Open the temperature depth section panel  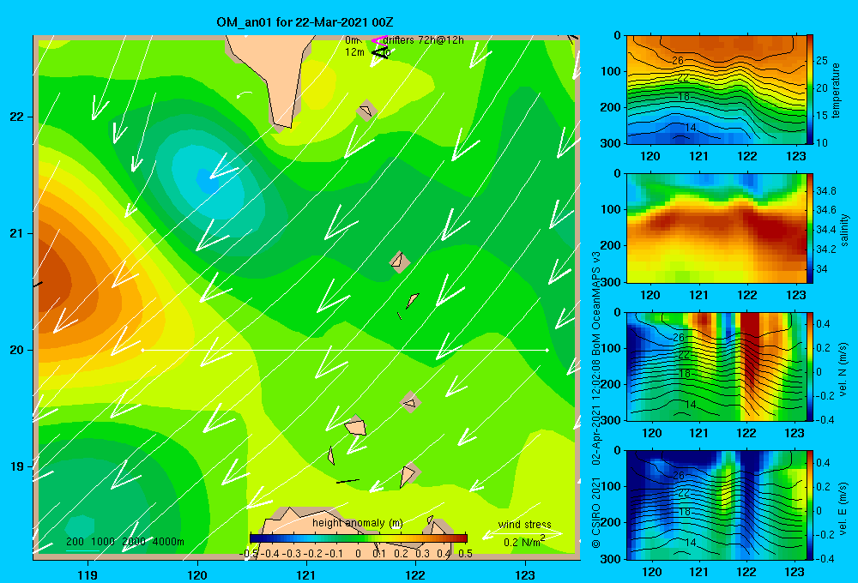point(716,90)
